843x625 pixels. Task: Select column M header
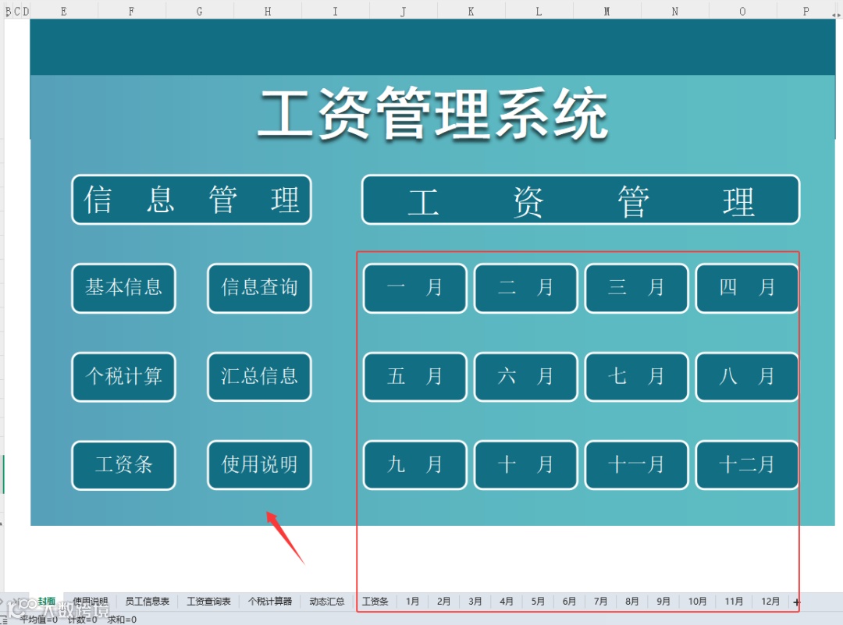coord(607,11)
